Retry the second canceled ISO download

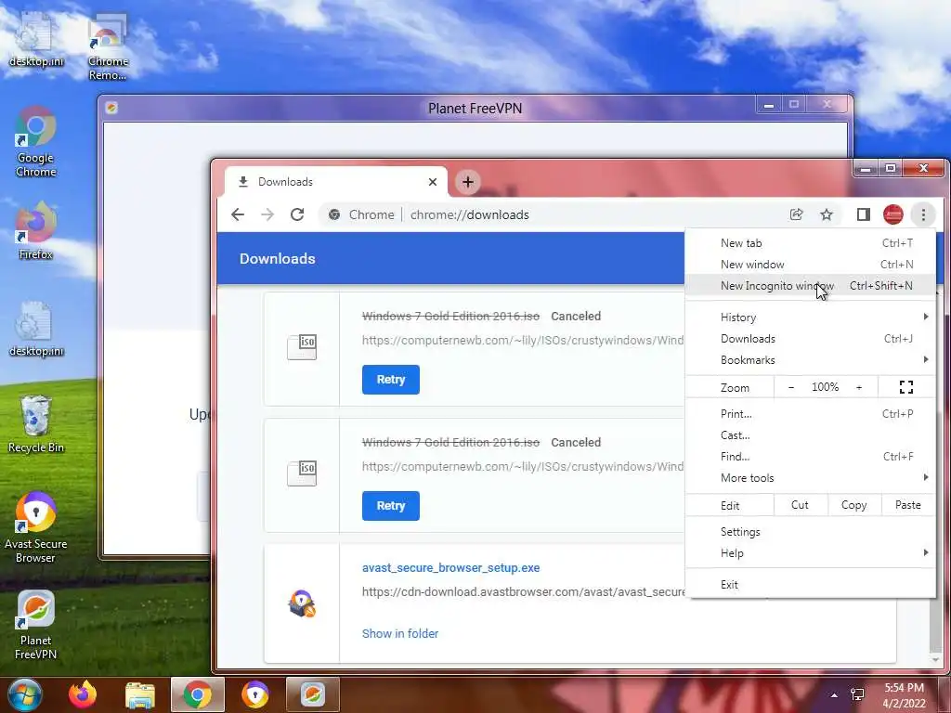(x=391, y=506)
